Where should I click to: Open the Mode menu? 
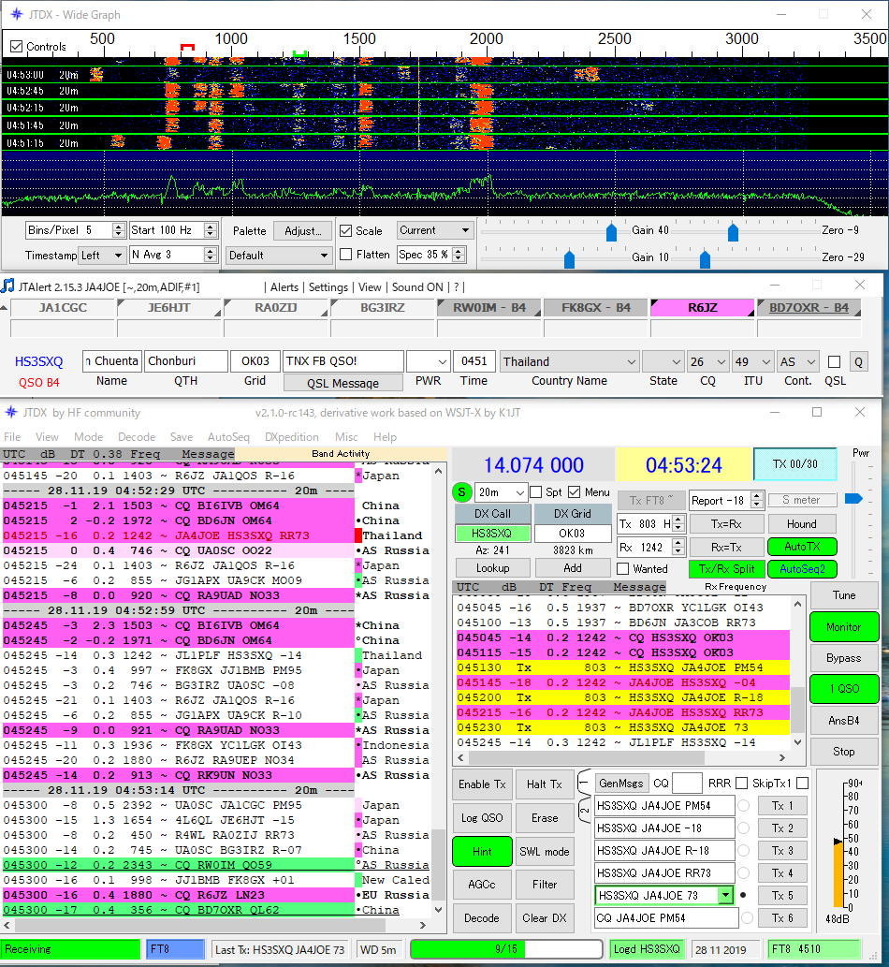[88, 436]
